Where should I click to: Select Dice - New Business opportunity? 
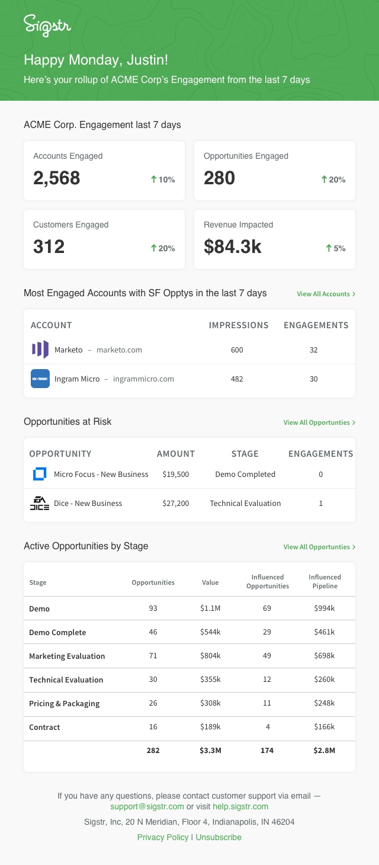coord(88,503)
